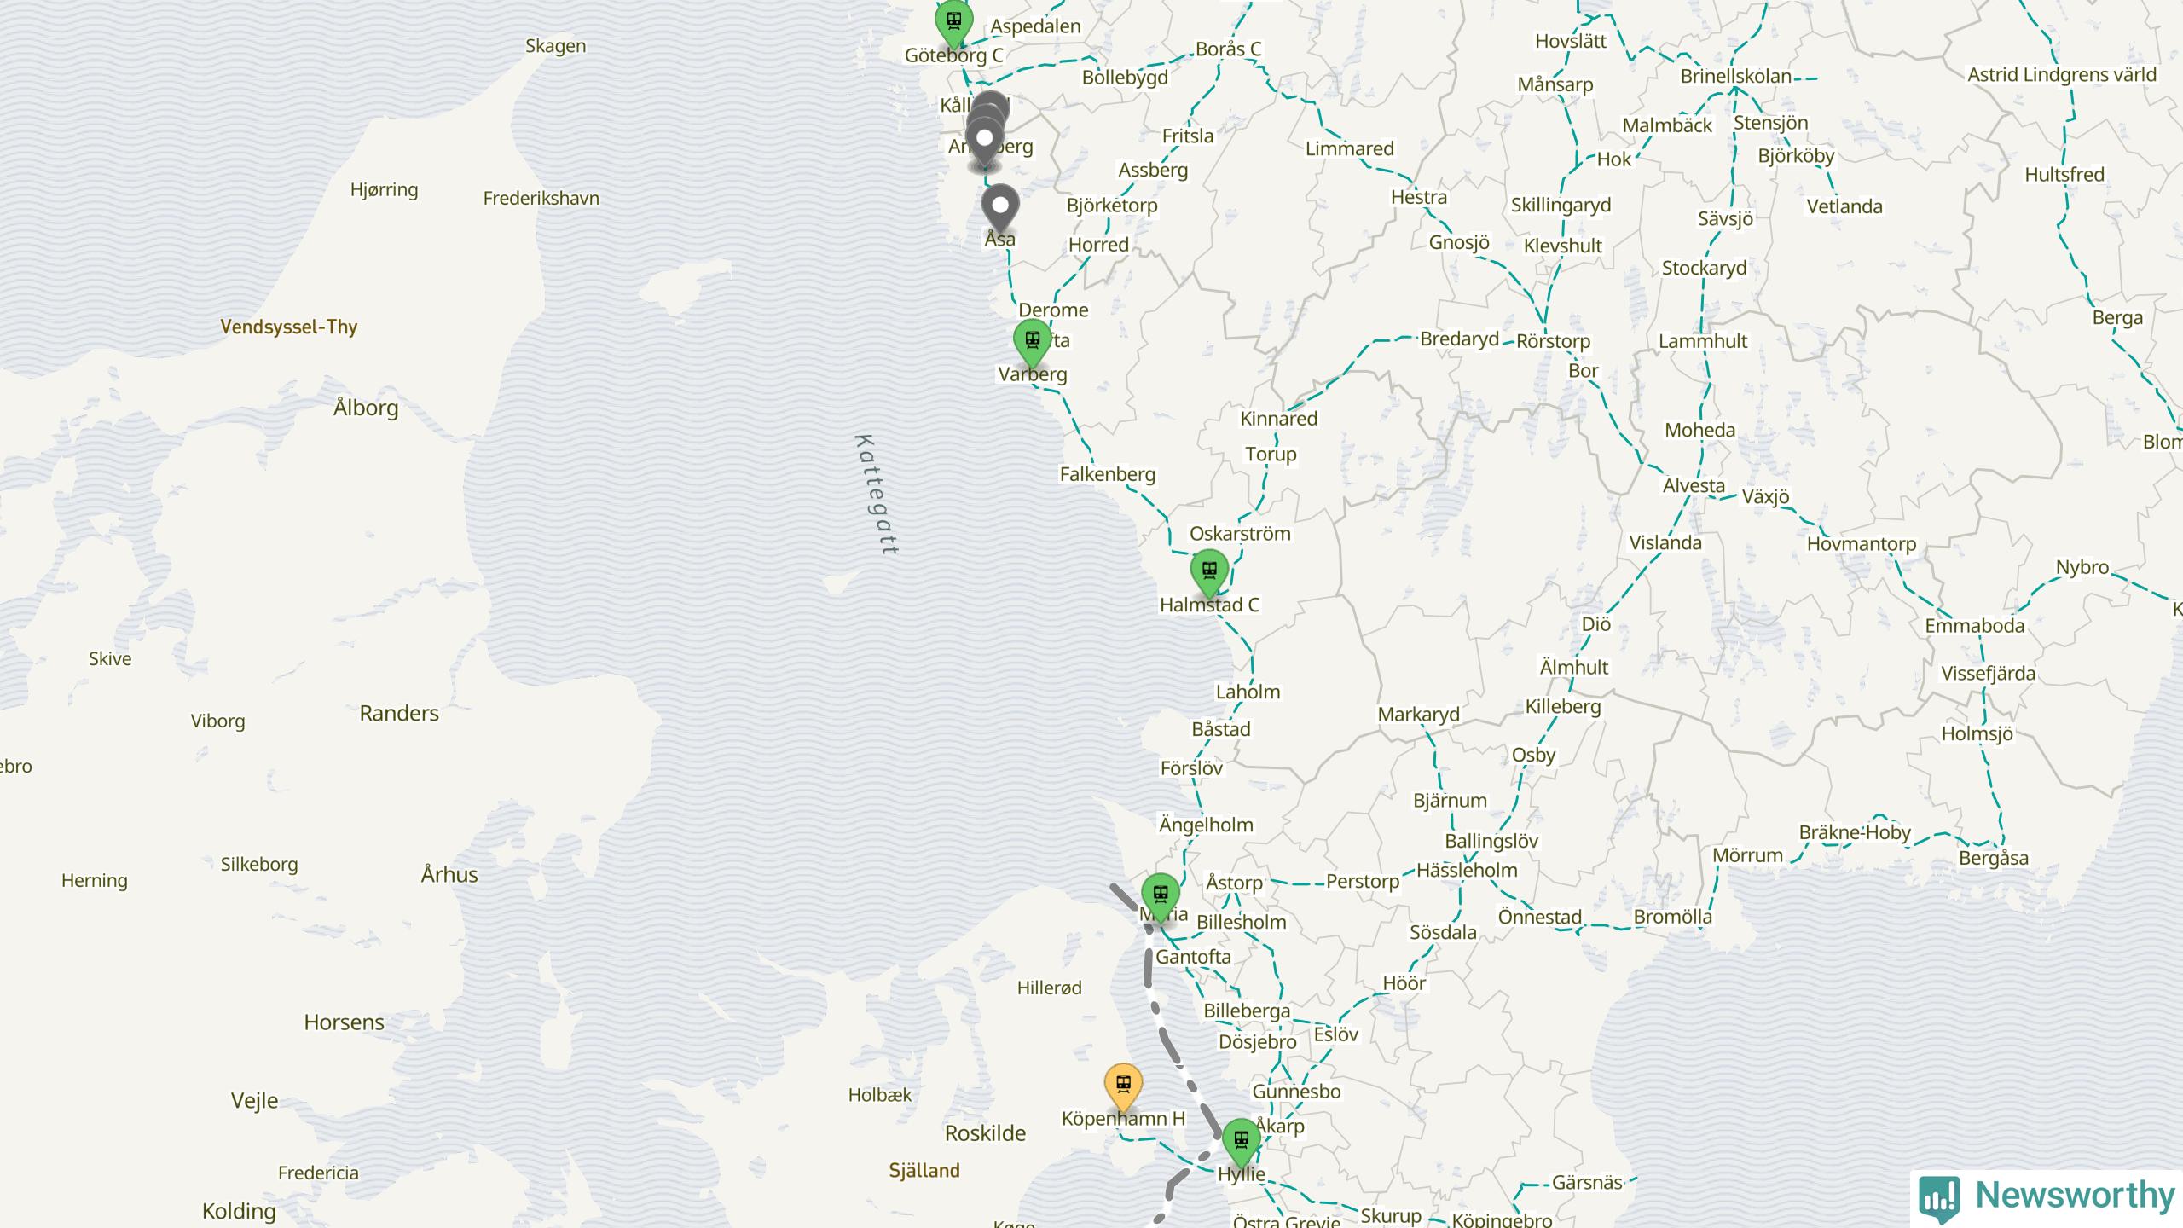The height and width of the screenshot is (1228, 2183).
Task: Click the Ålborg city label
Action: [x=366, y=408]
